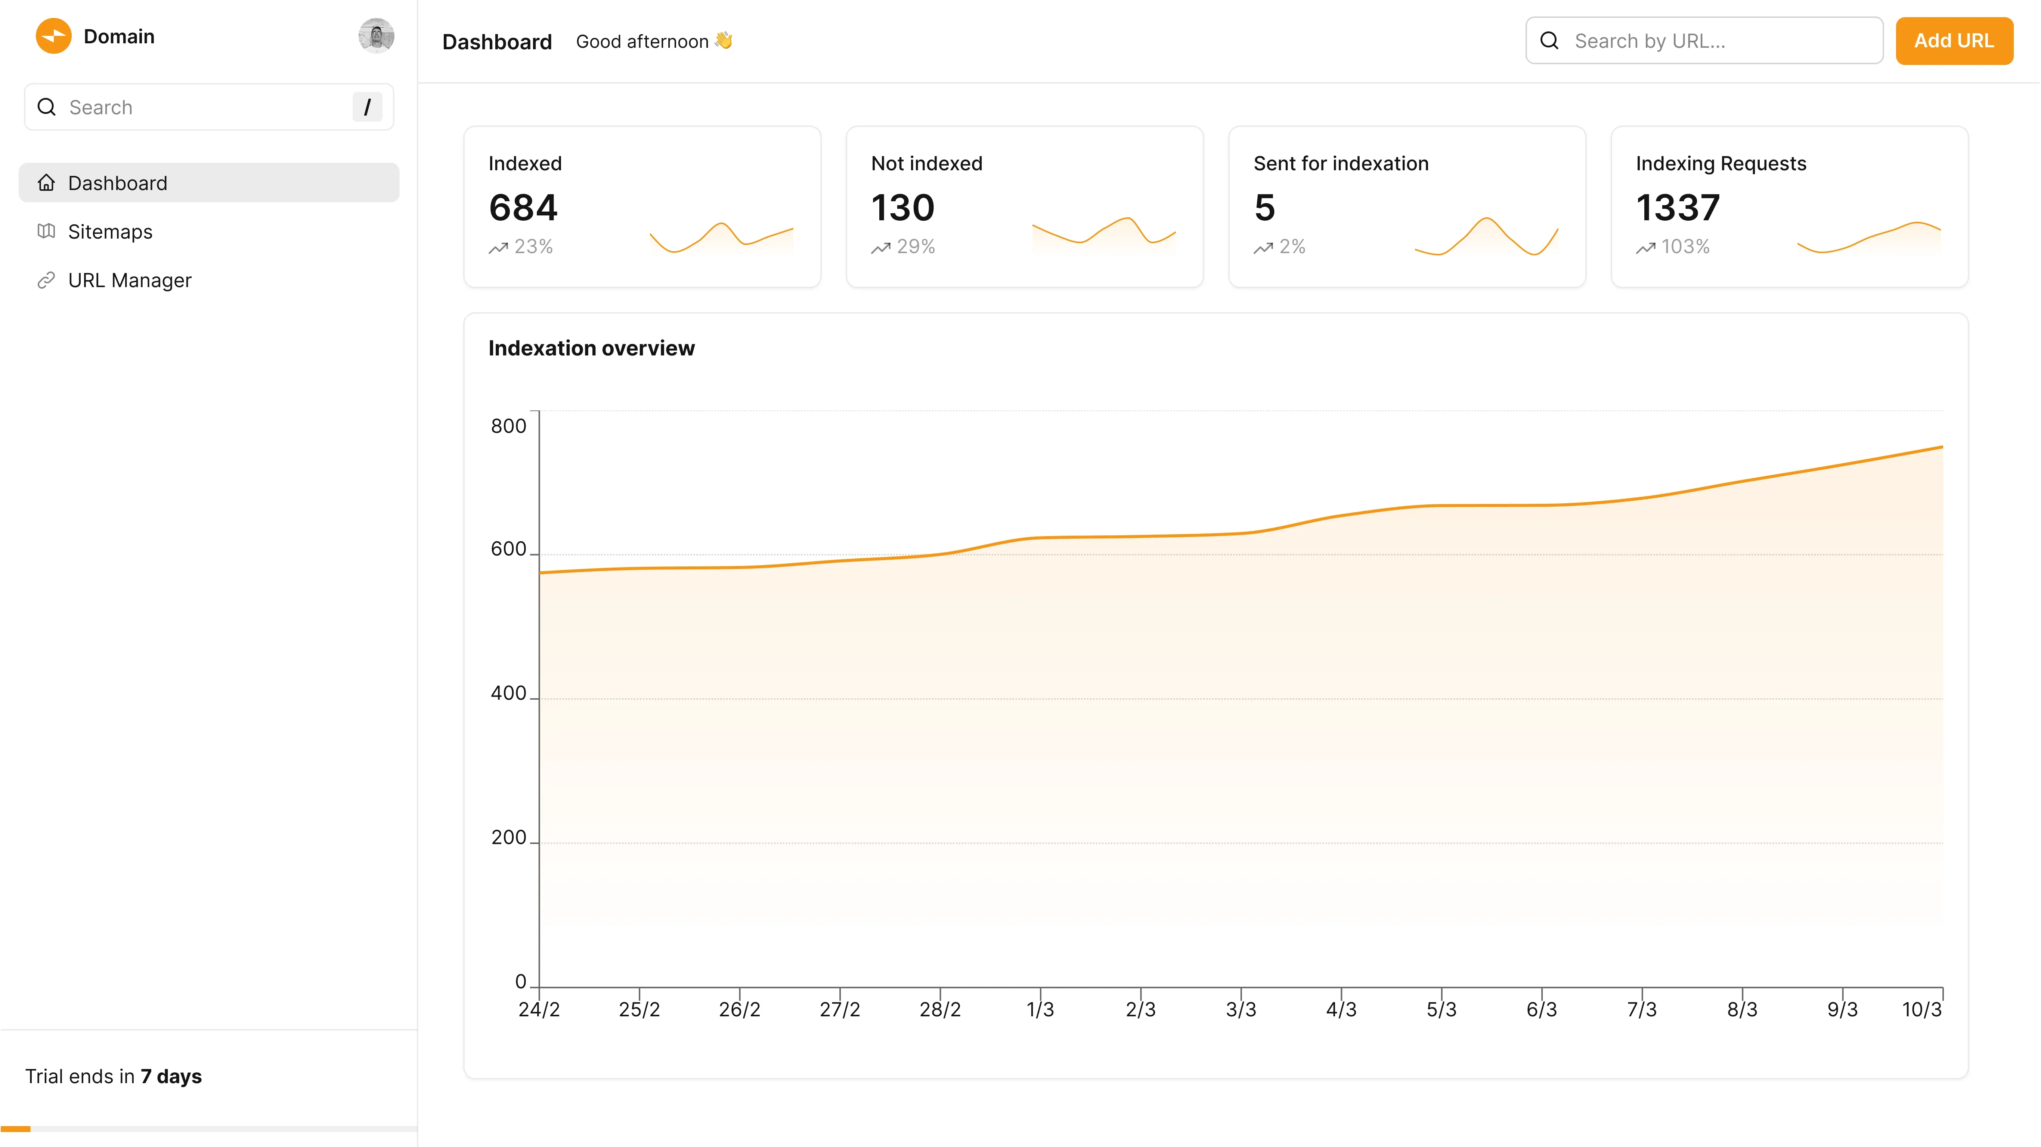
Task: Click the 24/2 label on chart axis
Action: coord(539,1009)
